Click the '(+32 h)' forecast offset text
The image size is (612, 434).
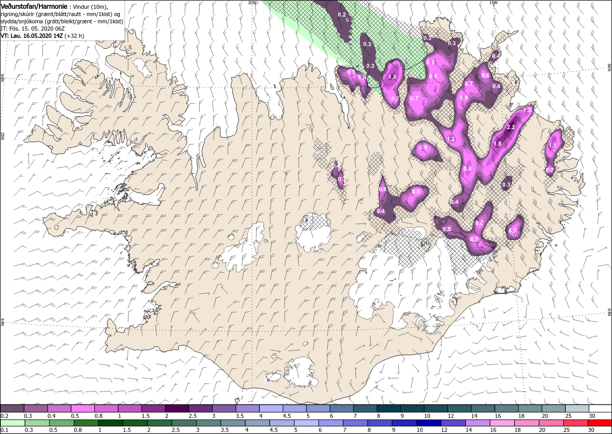coord(75,36)
